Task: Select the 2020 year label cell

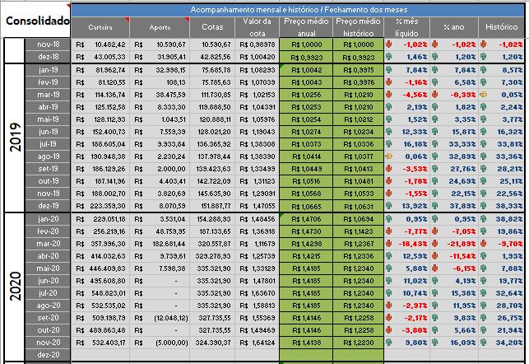Action: [x=15, y=287]
